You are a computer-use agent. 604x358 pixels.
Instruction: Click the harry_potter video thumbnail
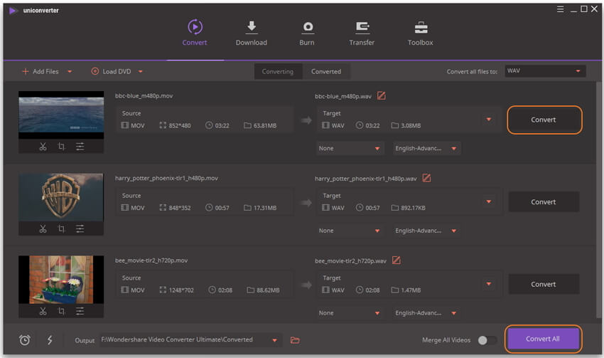61,197
